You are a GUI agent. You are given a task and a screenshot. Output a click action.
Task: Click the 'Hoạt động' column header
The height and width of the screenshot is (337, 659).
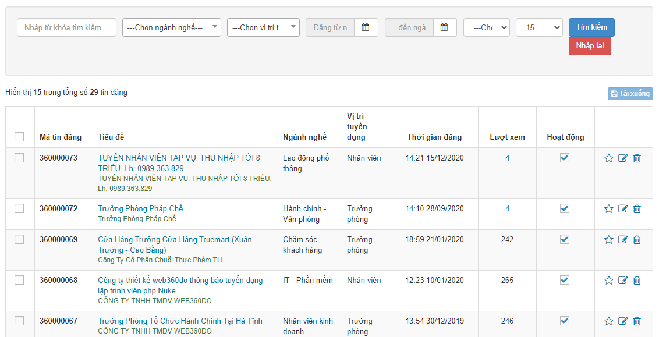565,137
